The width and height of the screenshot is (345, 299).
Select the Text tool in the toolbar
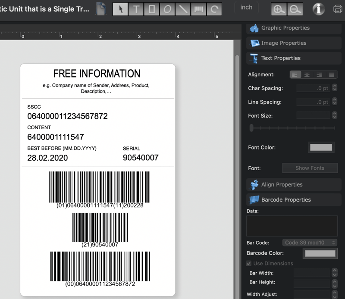135,9
